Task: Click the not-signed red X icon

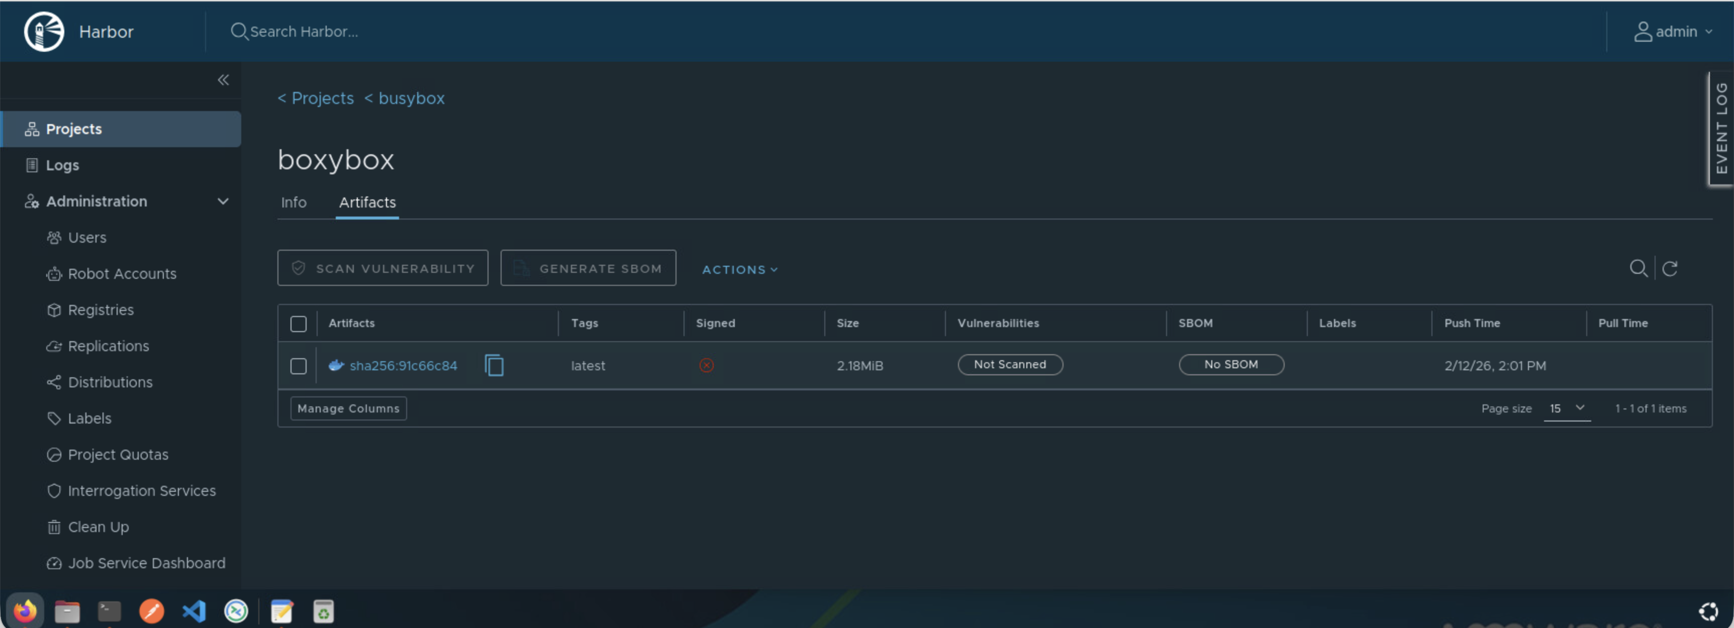Action: pos(706,365)
